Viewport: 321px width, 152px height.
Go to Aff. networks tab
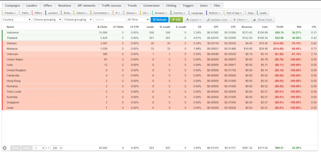[x=87, y=6]
